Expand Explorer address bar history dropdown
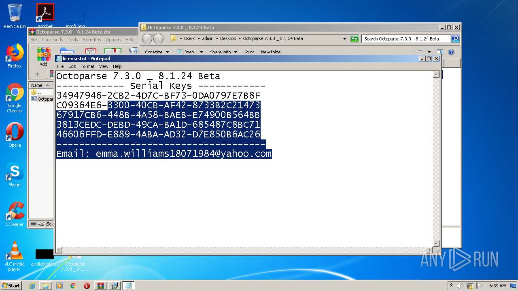The height and width of the screenshot is (291, 518). 344,39
